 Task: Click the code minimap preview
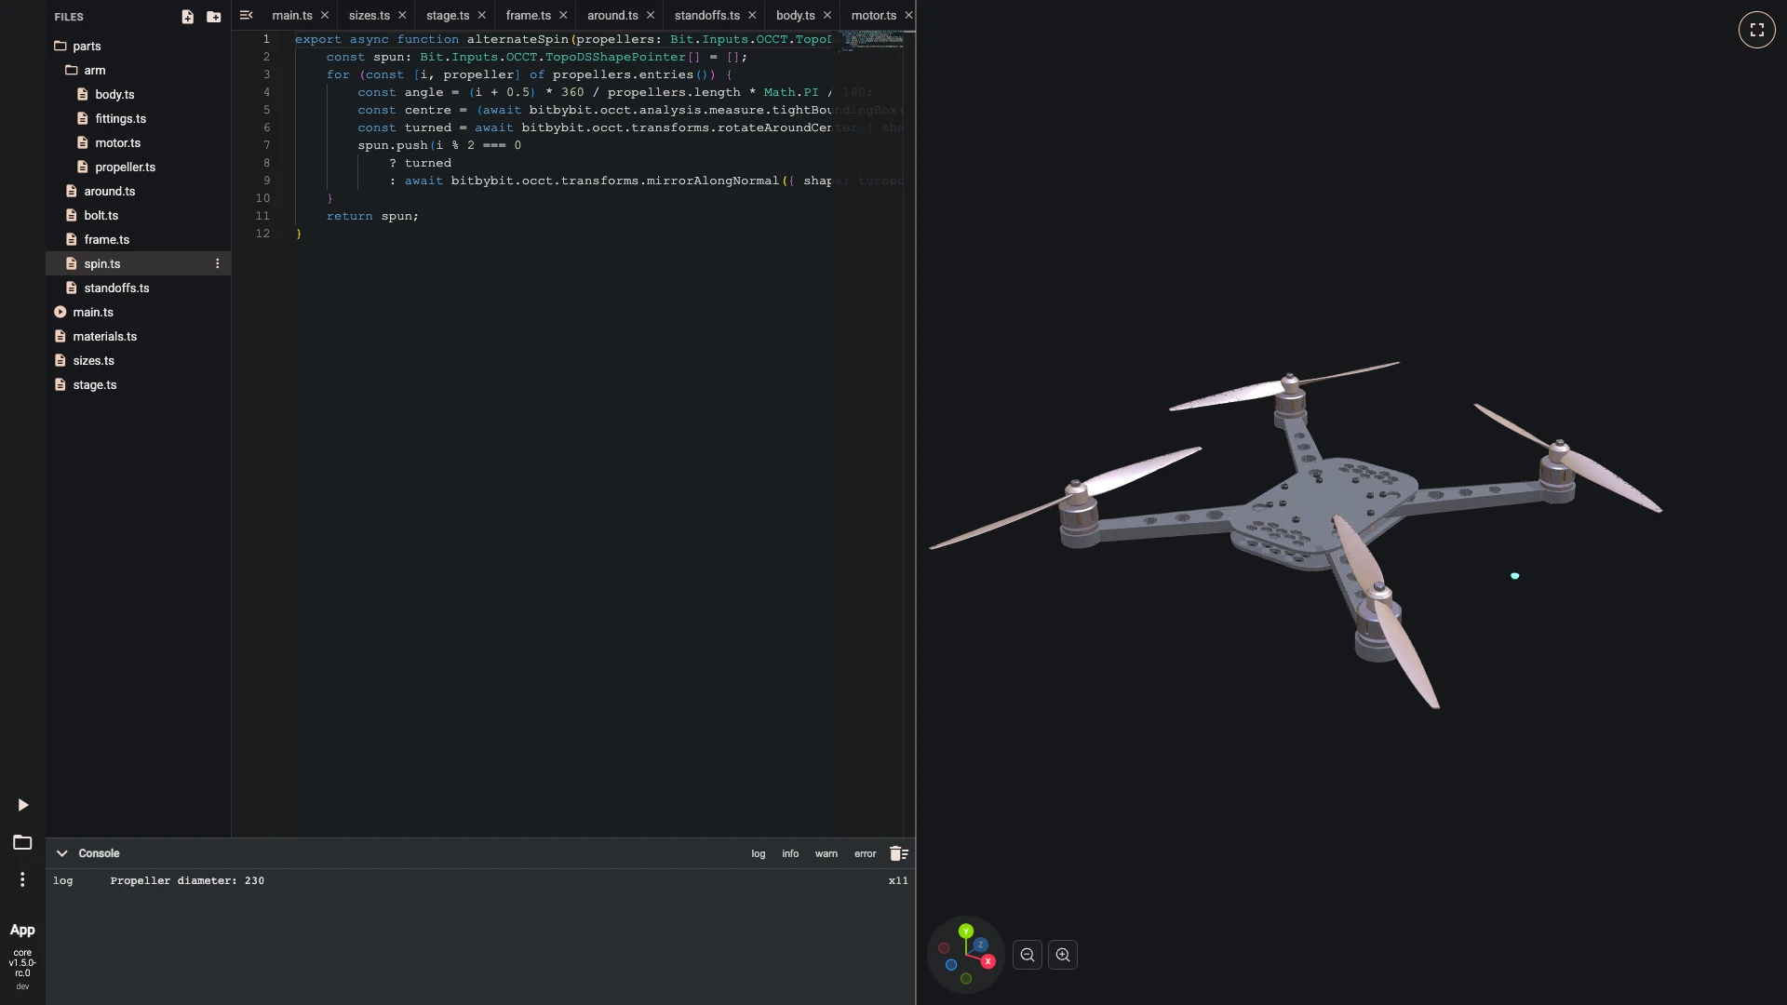pyautogui.click(x=872, y=41)
